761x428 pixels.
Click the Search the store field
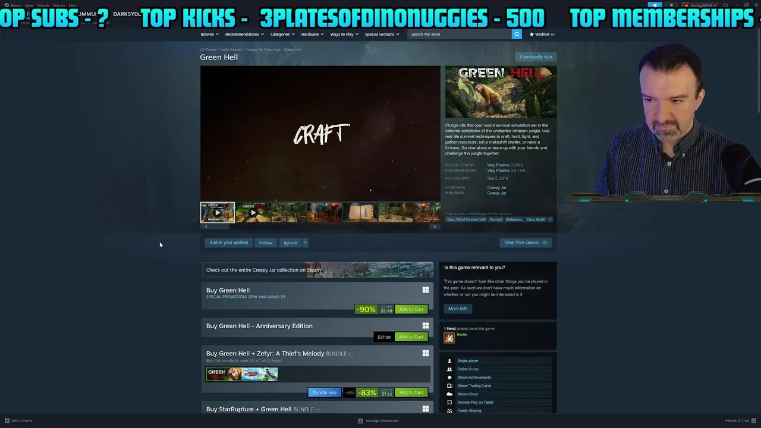coord(460,34)
